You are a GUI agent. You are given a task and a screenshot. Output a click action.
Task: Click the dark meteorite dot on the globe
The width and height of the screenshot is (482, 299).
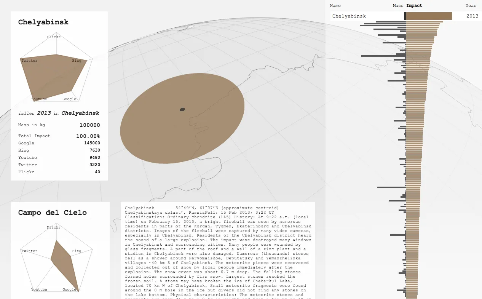(182, 110)
